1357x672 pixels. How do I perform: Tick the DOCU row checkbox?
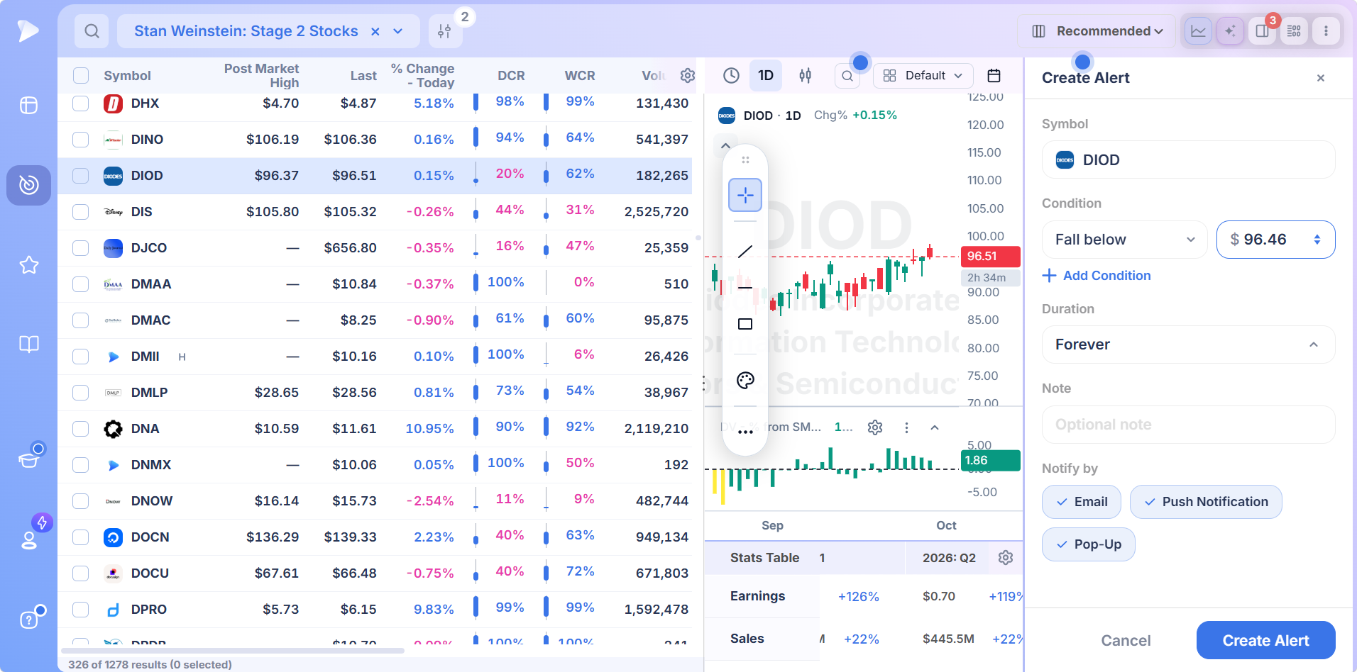(x=81, y=573)
